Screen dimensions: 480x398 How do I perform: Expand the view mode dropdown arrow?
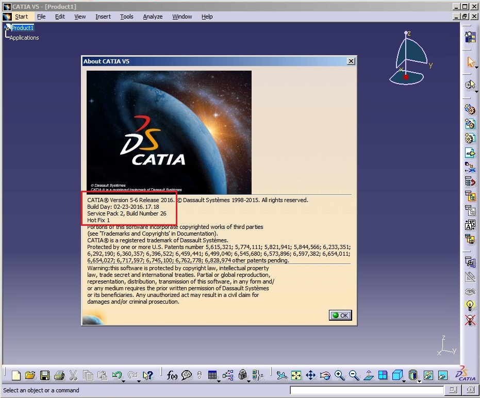coord(419,382)
